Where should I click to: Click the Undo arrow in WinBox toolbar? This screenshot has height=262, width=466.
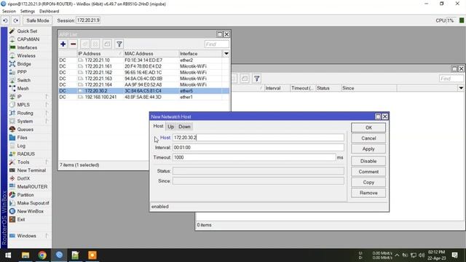click(x=5, y=20)
